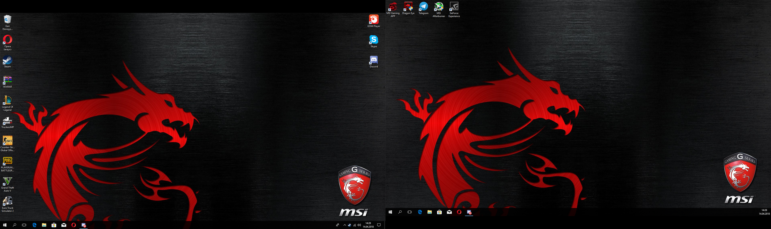Screen dimensions: 771x229
Task: Open Mail app from right taskbar
Action: (x=449, y=212)
